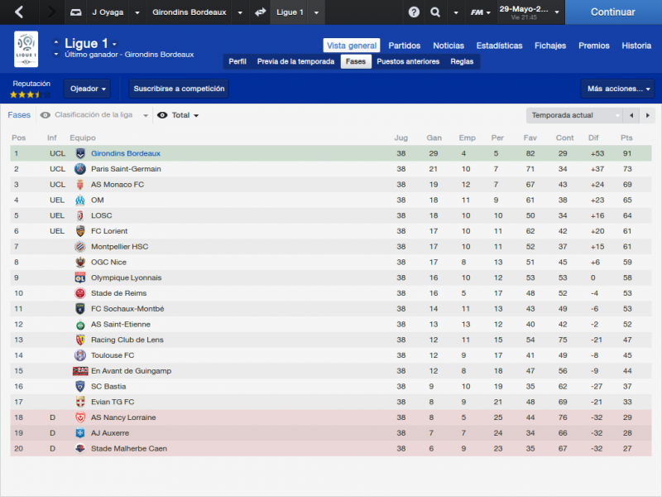Click the manager briefcase icon near J Oyaga

(x=75, y=12)
